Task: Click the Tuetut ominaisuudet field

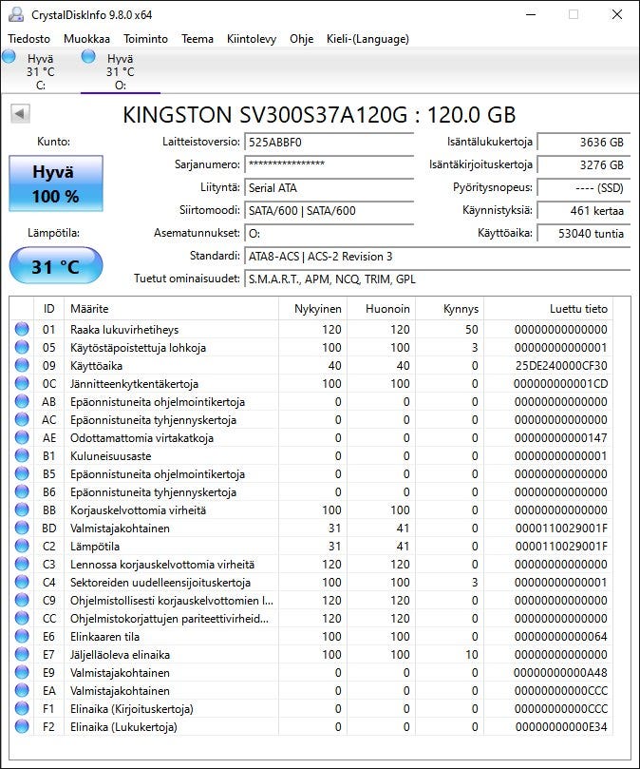Action: click(437, 279)
